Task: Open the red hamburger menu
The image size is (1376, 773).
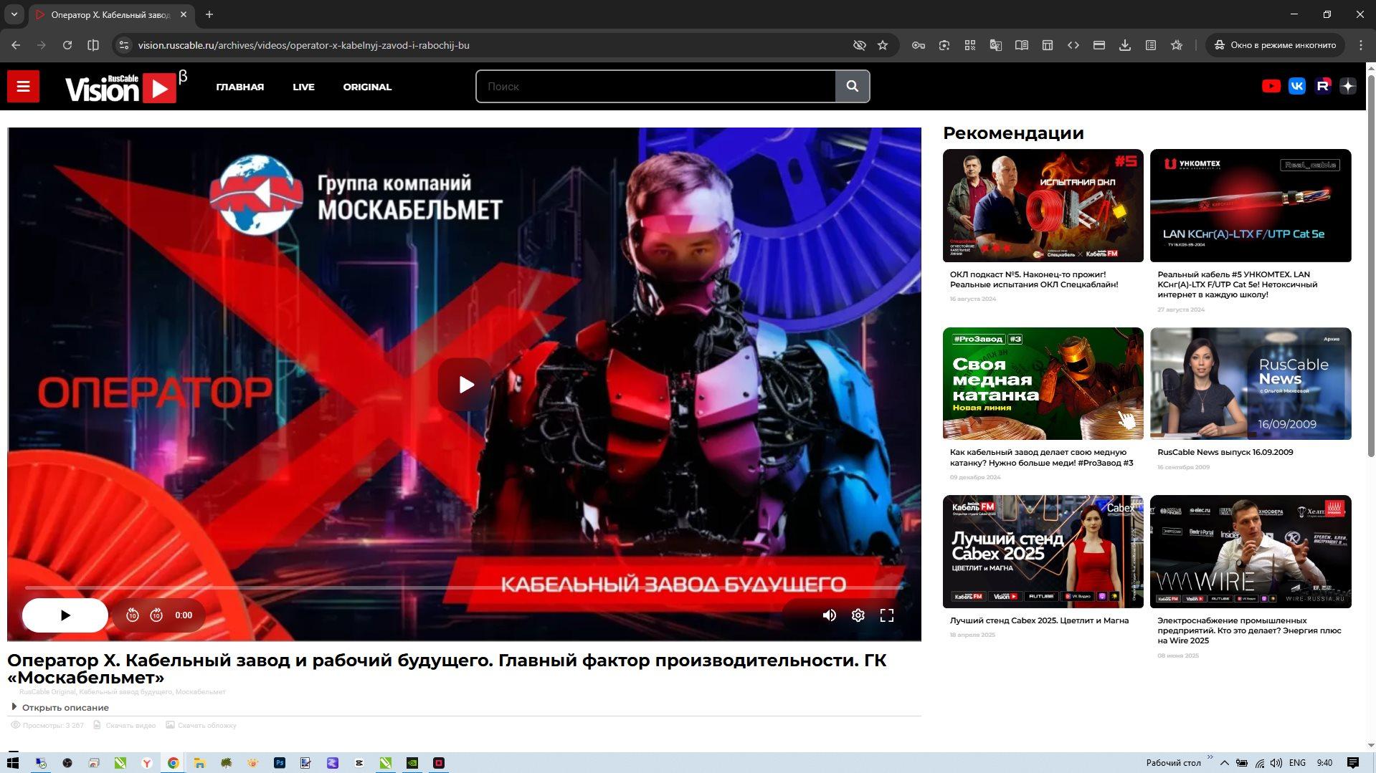Action: click(23, 87)
